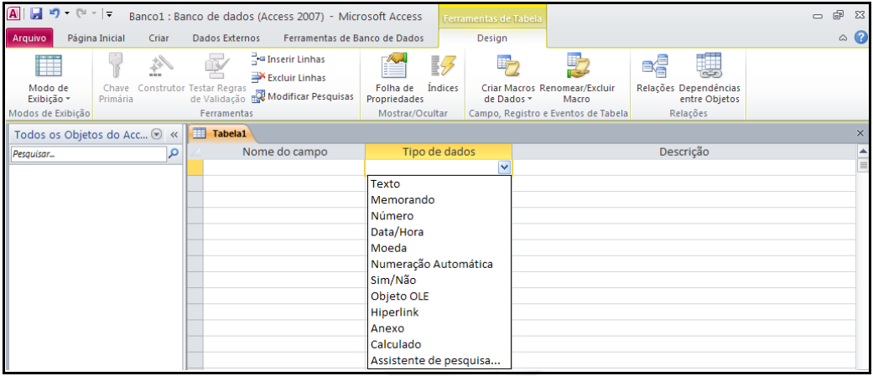
Task: Collapse the navigation pane with double chevron
Action: (174, 135)
